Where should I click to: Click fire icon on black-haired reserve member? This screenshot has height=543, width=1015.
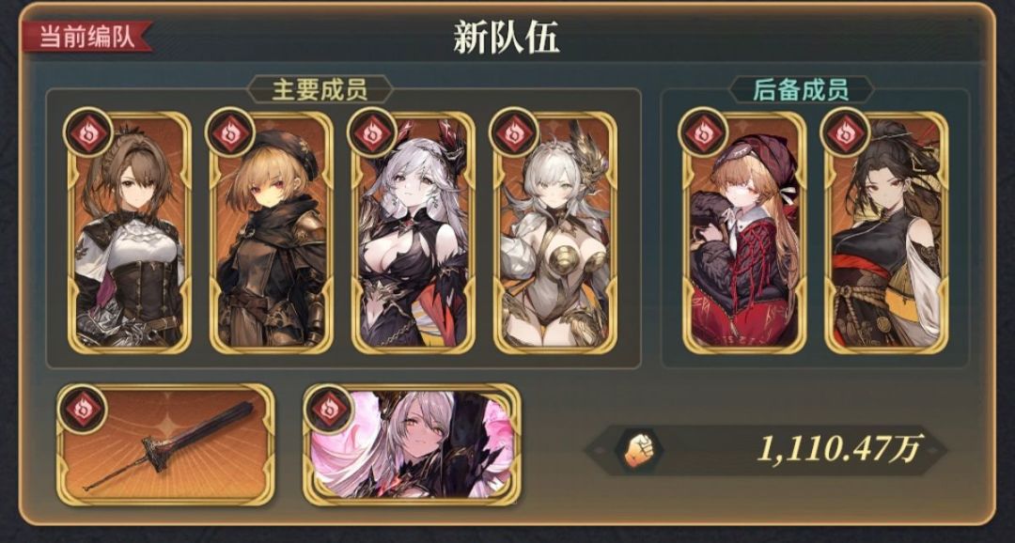845,134
